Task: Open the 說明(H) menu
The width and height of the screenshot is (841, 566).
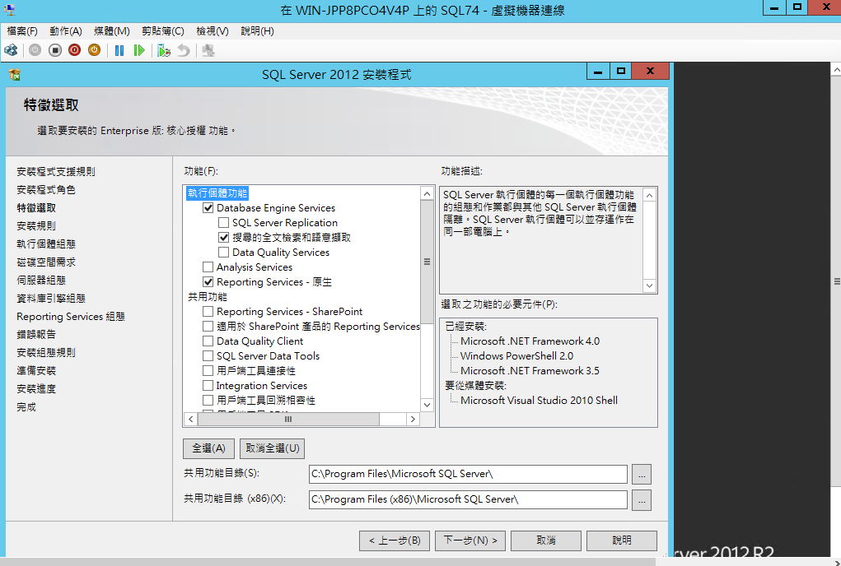Action: click(x=257, y=31)
